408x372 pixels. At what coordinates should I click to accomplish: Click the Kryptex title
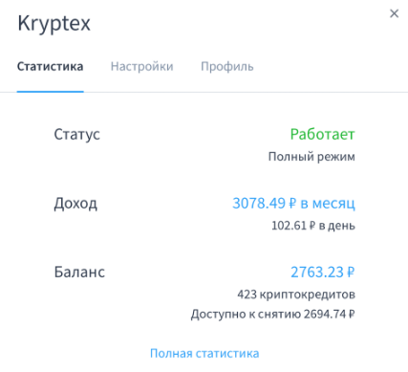click(x=54, y=24)
